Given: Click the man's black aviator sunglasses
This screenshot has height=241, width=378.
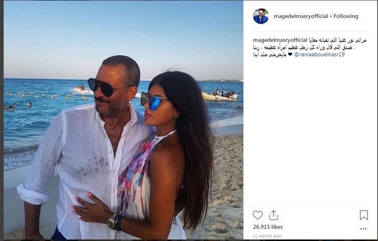Looking at the screenshot, I should coord(107,87).
